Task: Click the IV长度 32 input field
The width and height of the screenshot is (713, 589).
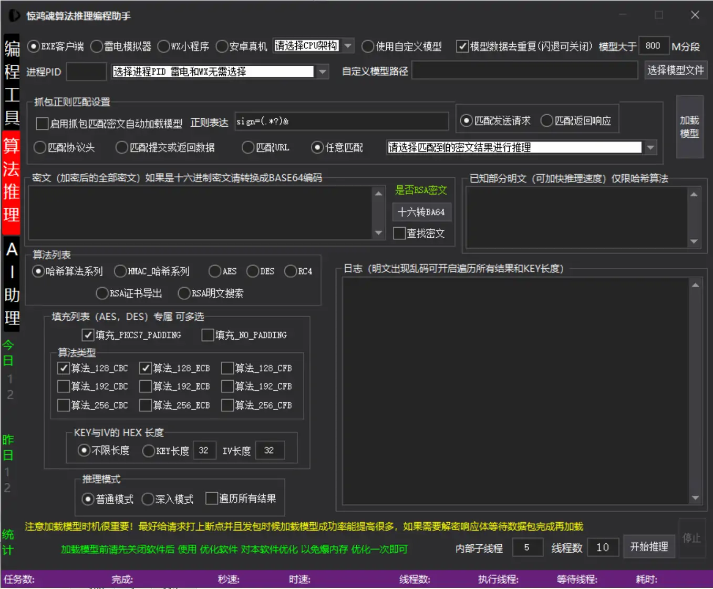Action: coord(270,450)
